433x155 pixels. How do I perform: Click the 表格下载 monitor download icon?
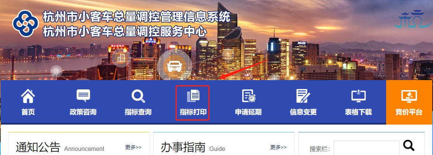coord(359,96)
